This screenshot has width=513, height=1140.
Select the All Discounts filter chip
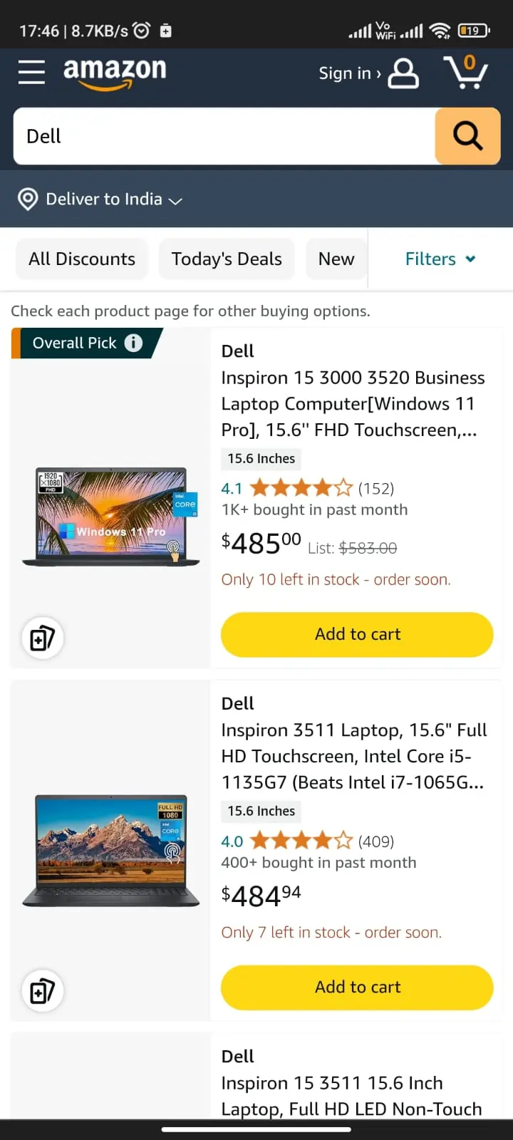pyautogui.click(x=82, y=259)
